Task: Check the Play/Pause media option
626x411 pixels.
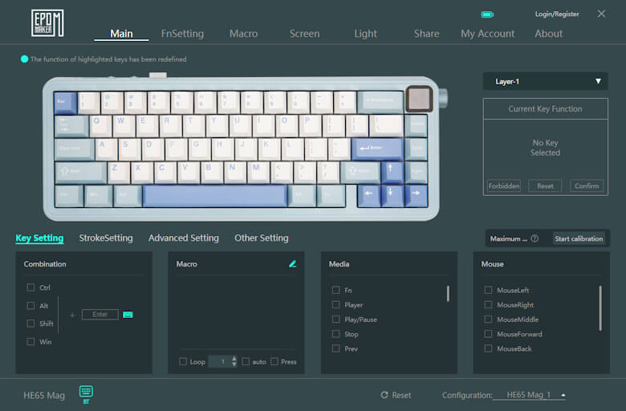Action: pos(336,319)
